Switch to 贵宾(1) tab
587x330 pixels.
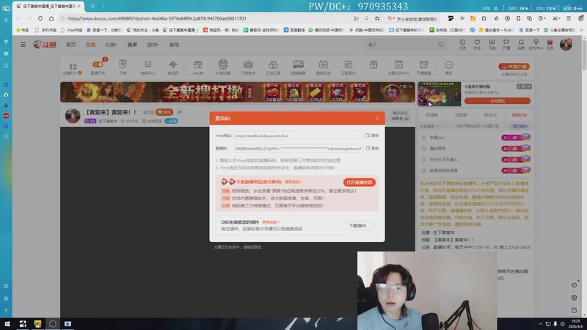tap(490, 115)
